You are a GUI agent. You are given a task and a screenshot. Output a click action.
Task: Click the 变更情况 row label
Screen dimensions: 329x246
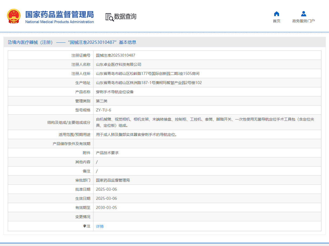pos(83,217)
